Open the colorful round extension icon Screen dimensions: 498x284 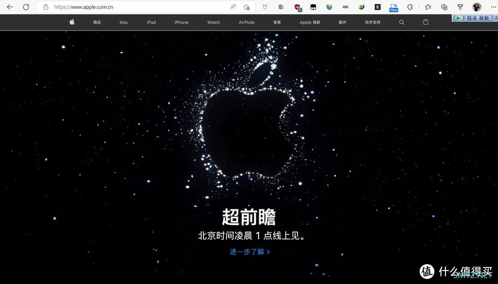[329, 7]
